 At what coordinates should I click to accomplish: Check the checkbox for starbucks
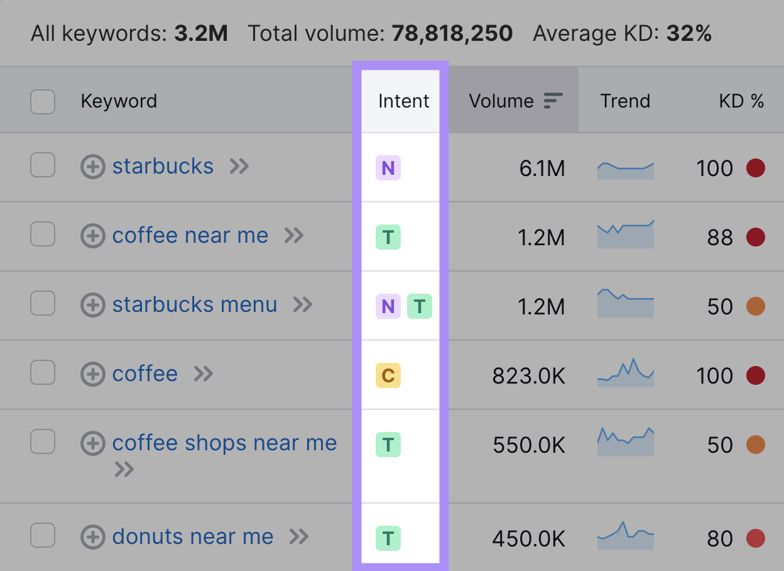point(42,167)
